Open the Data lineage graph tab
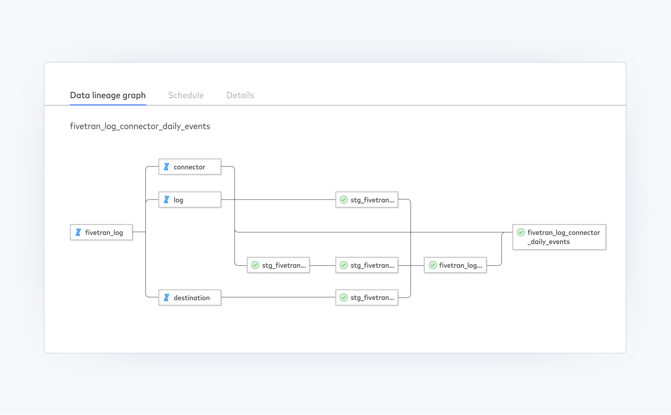The image size is (671, 415). pyautogui.click(x=108, y=95)
